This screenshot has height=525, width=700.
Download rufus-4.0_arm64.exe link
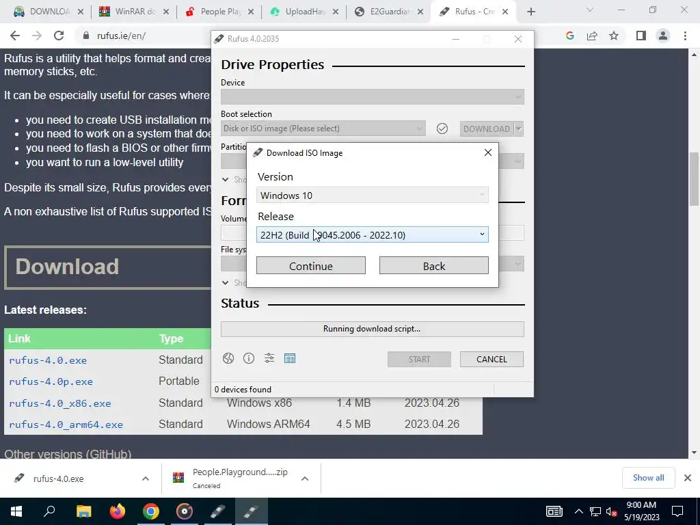[x=66, y=425]
